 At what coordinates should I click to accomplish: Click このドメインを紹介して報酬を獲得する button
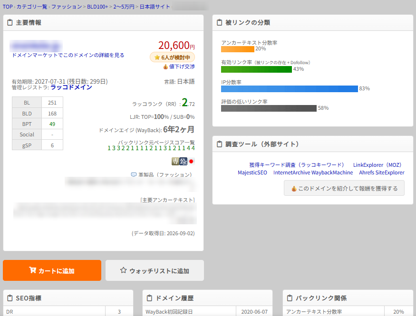[344, 188]
